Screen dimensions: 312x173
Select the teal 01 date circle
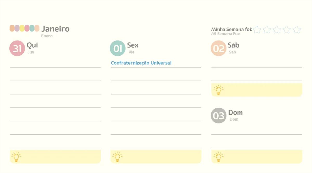118,48
